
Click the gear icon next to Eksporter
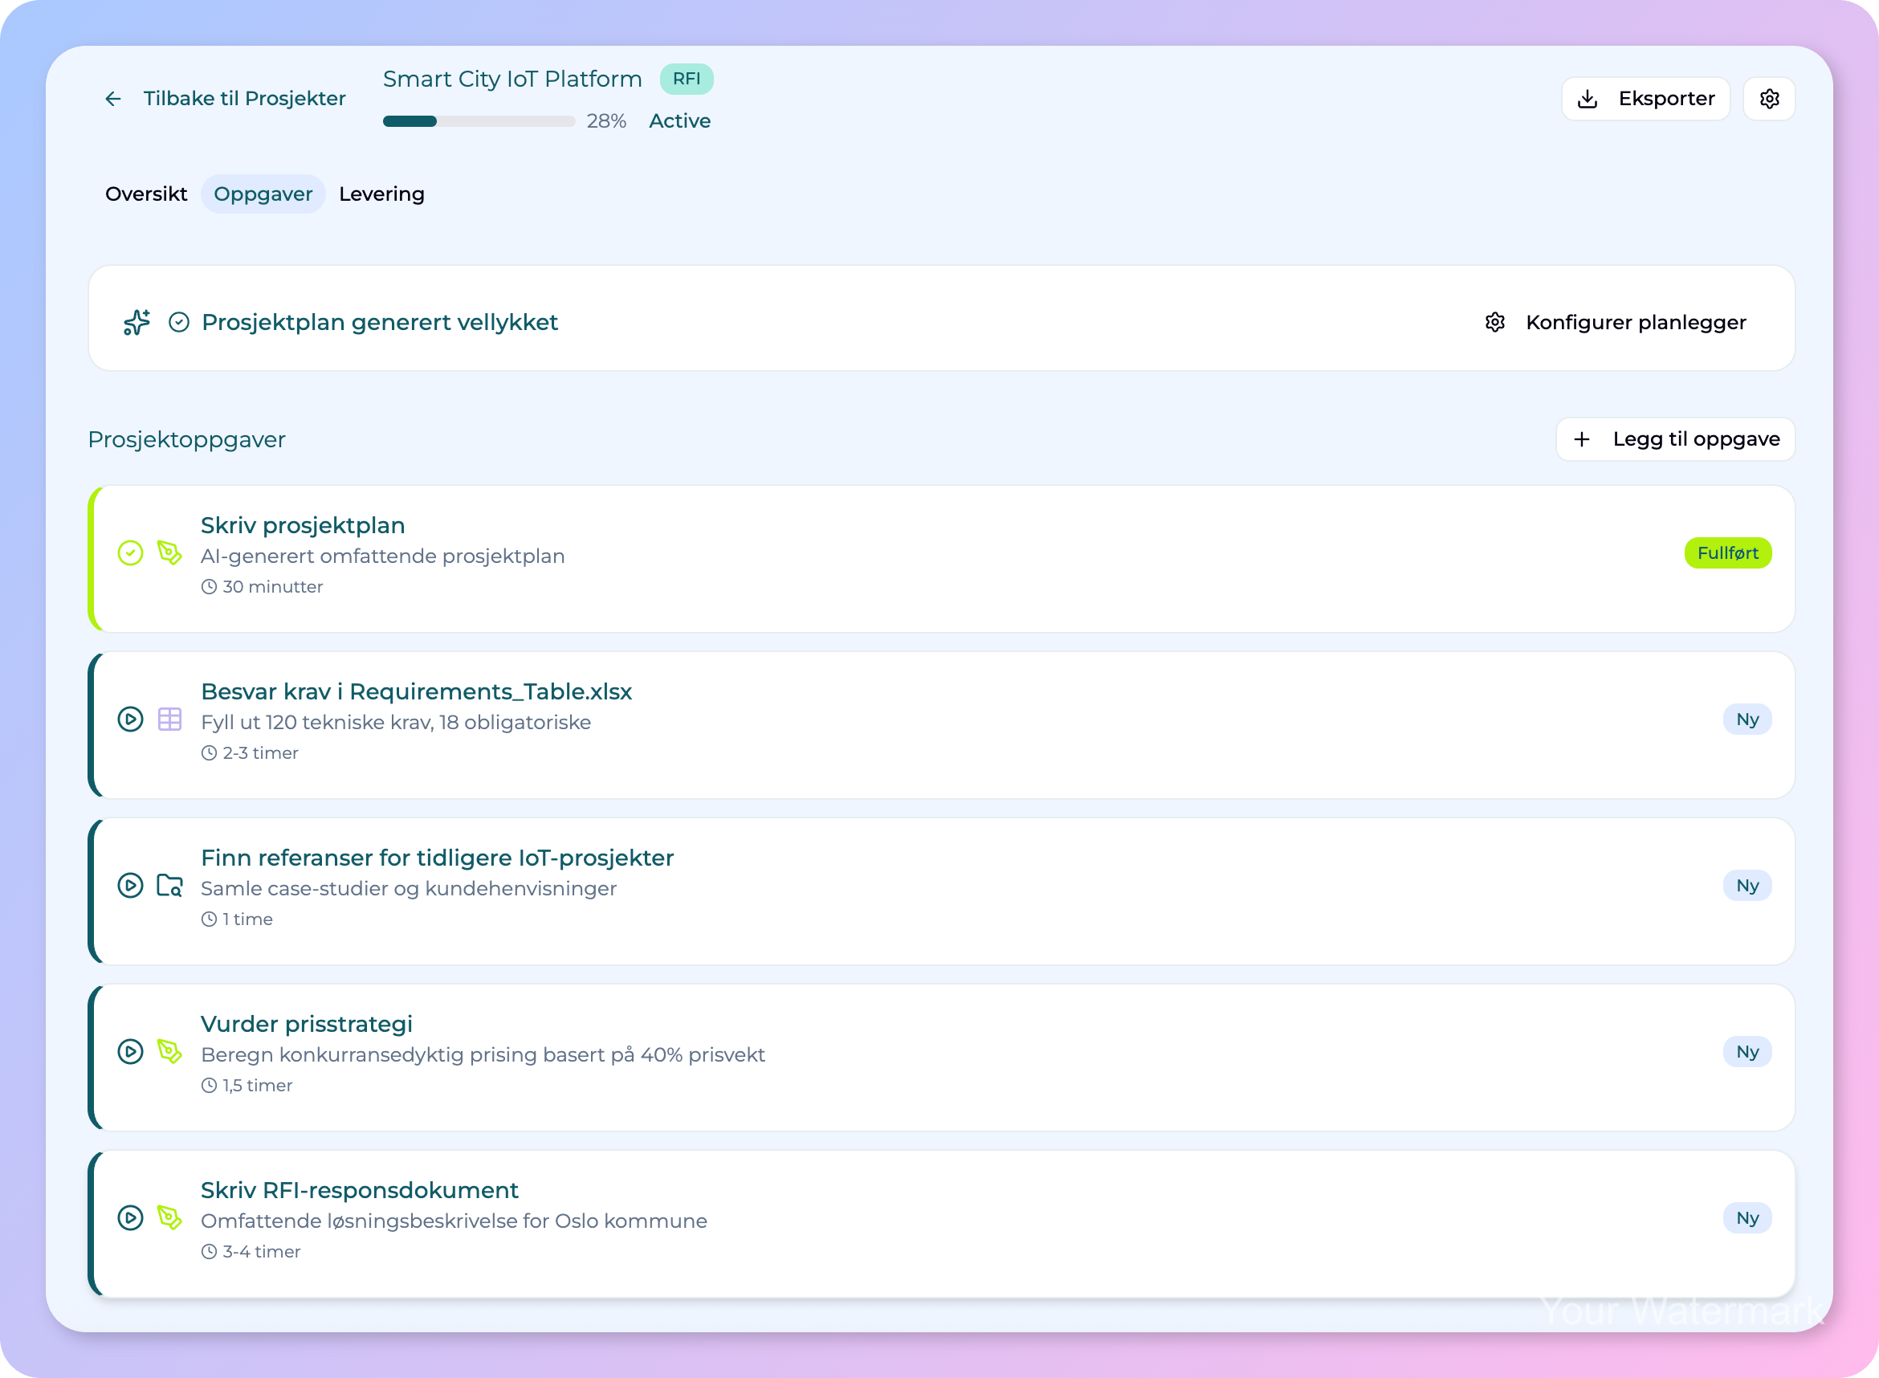(1769, 100)
